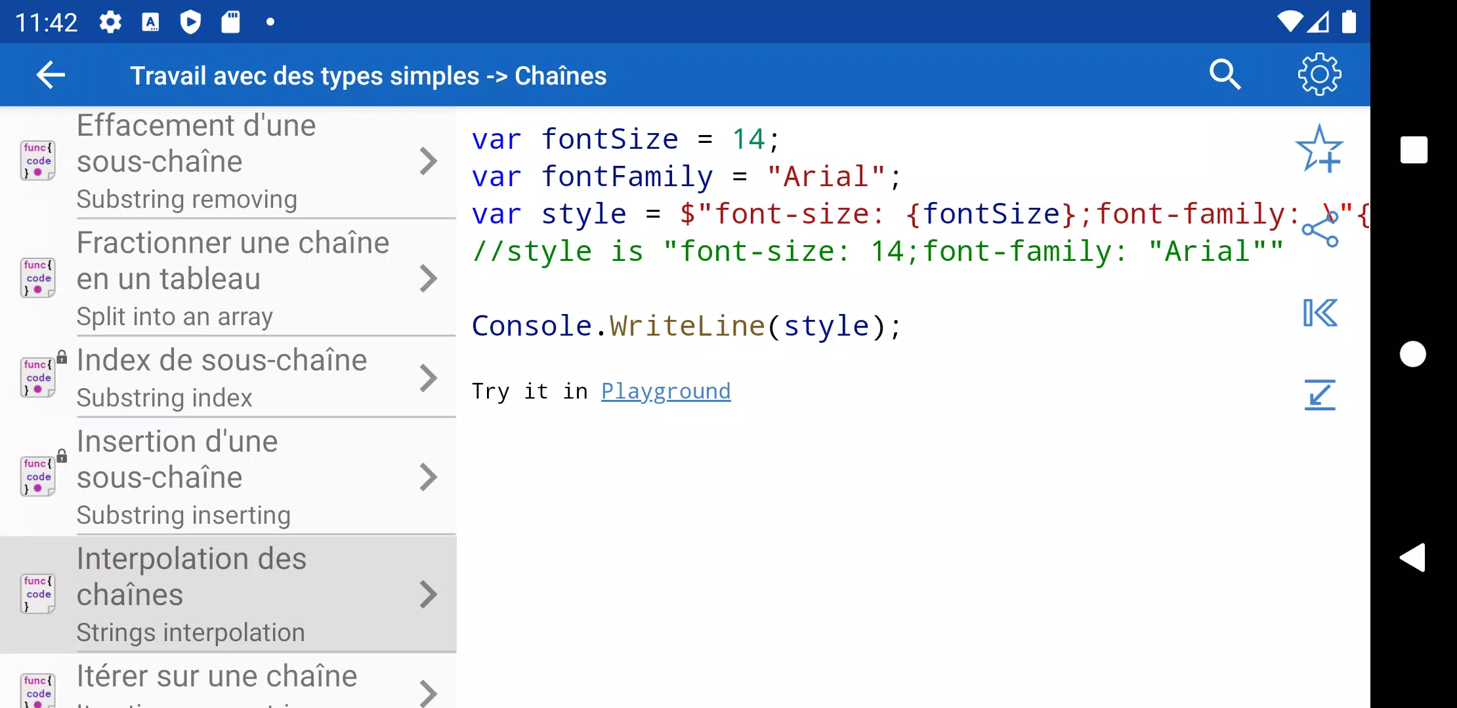The image size is (1457, 708).
Task: Open Android system settings gear in status bar
Action: [x=110, y=22]
